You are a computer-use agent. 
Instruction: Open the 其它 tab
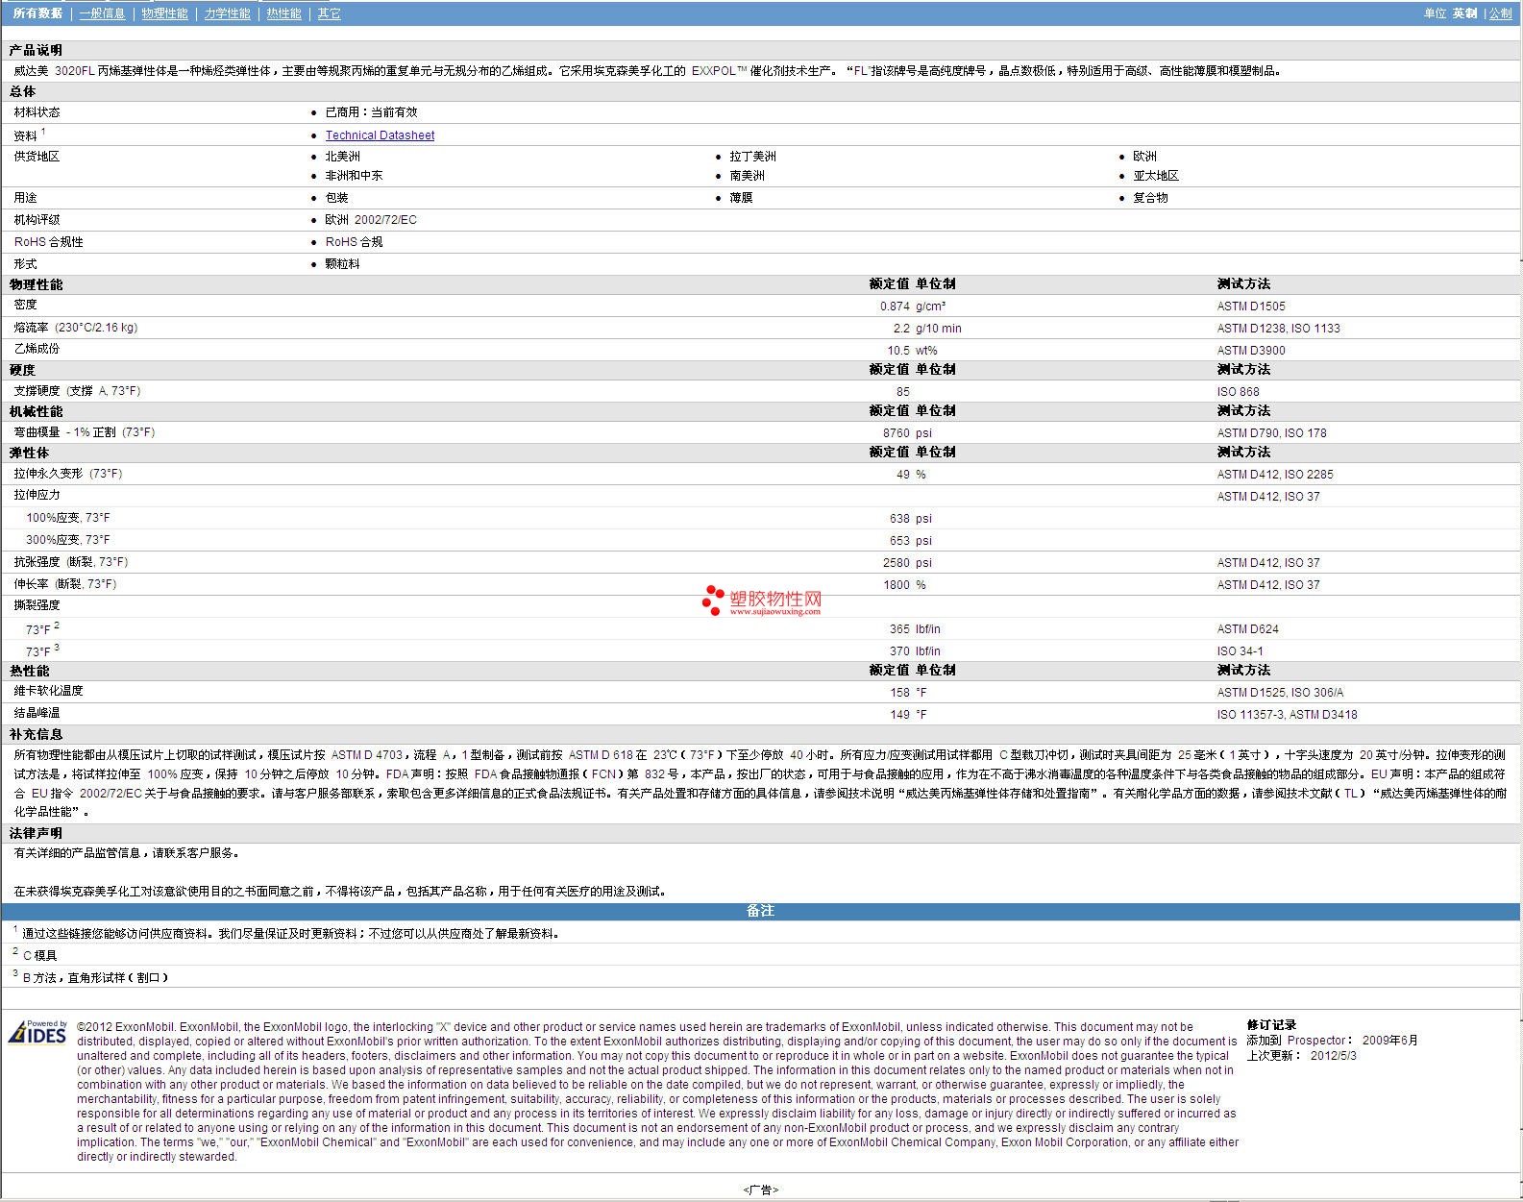click(329, 13)
